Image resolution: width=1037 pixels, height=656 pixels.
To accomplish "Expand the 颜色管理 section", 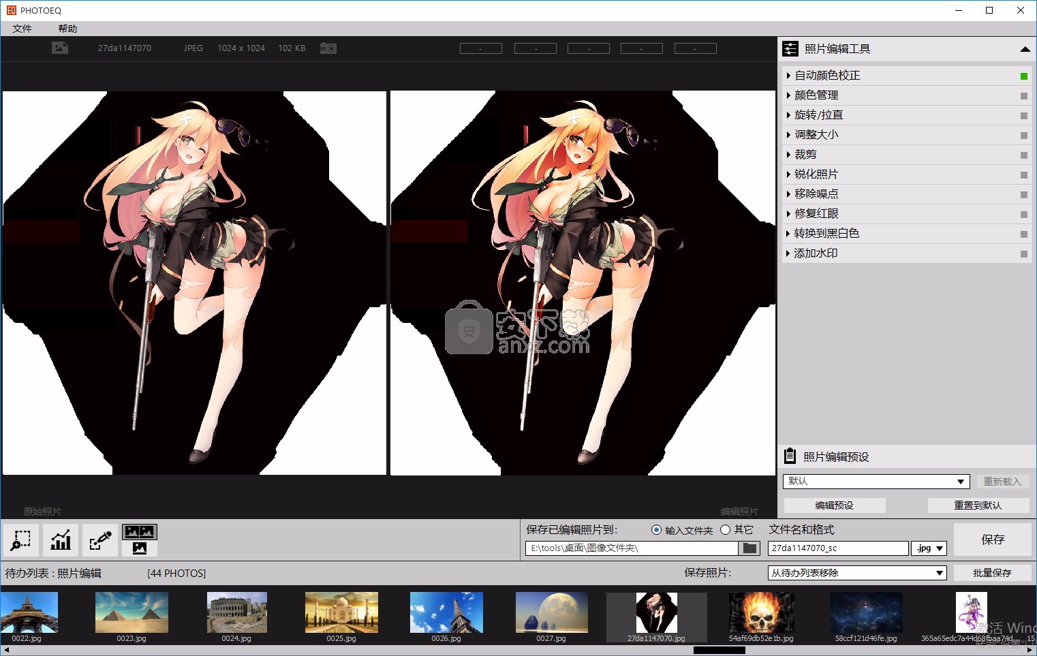I will (x=788, y=95).
